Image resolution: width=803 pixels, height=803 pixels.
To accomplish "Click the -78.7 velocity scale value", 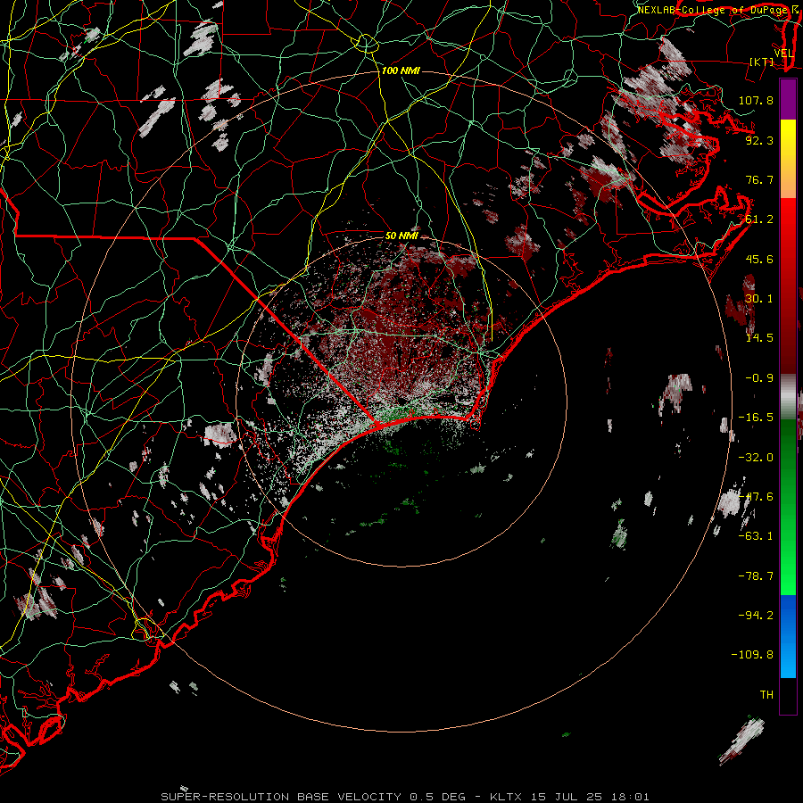I will coord(756,576).
